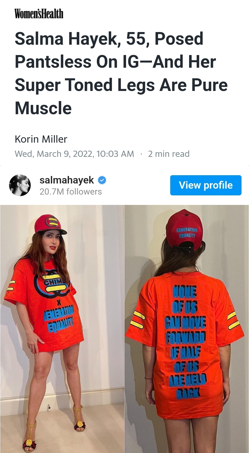Open the back-view photo on right
The image size is (249, 453).
pos(187,329)
